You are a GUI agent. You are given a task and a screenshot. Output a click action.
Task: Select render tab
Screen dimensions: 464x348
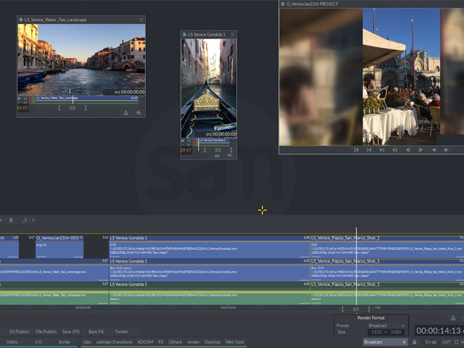(194, 341)
